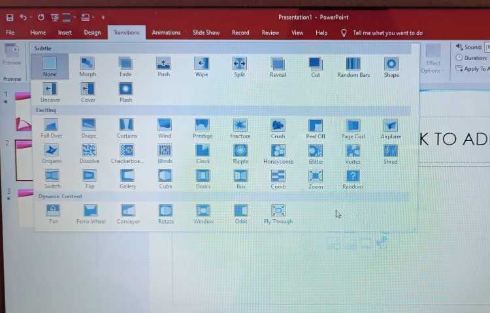Switch to the Animations tab

[166, 33]
